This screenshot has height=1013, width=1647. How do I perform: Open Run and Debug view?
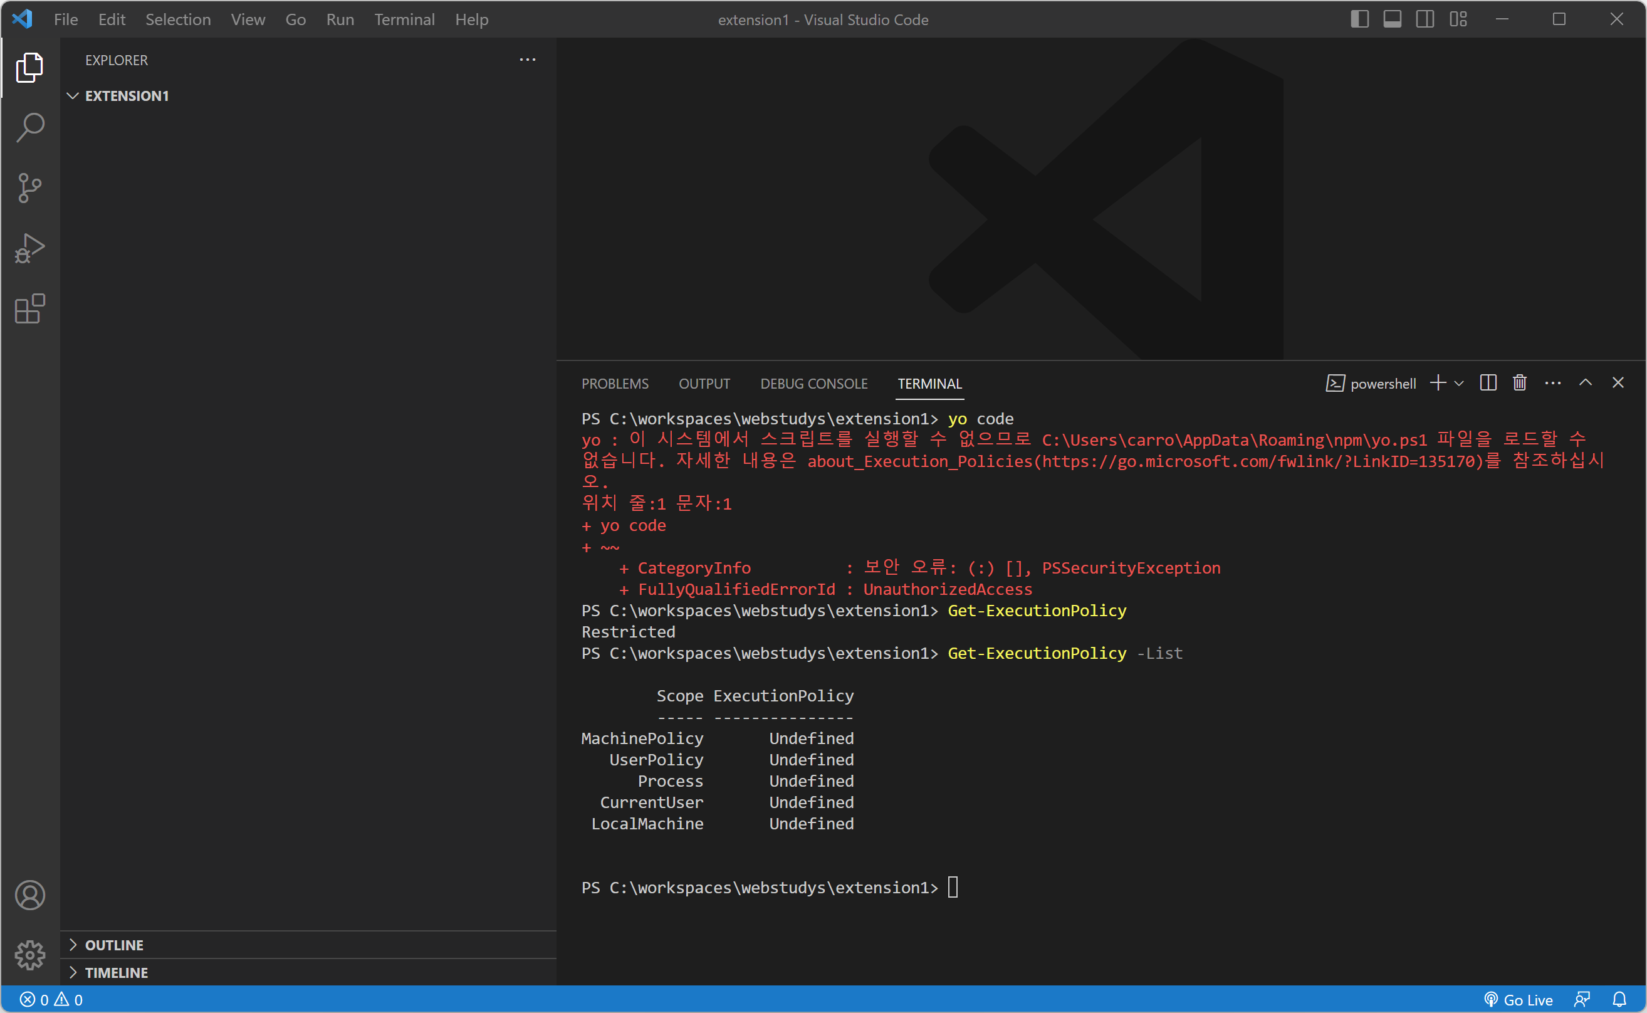[29, 248]
